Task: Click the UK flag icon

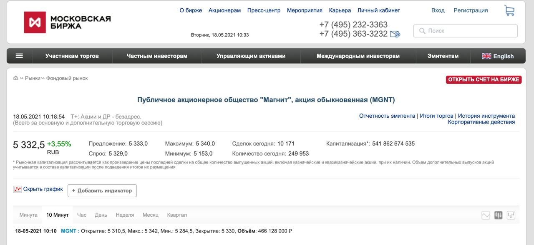Action: [486, 56]
